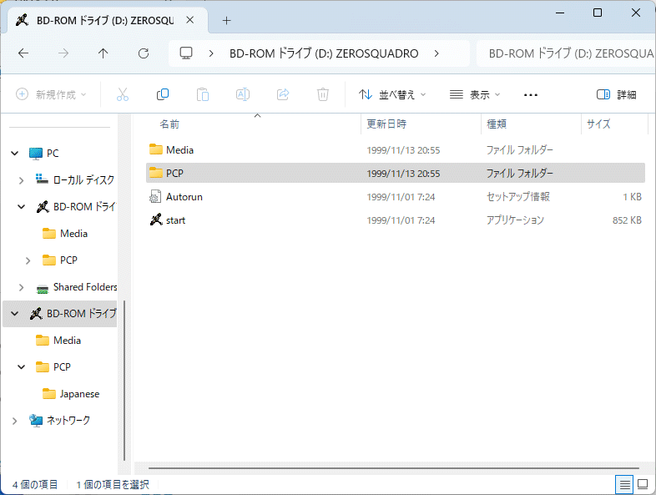Select the start application icon in file list
Screen dimensions: 656x495
tap(155, 220)
